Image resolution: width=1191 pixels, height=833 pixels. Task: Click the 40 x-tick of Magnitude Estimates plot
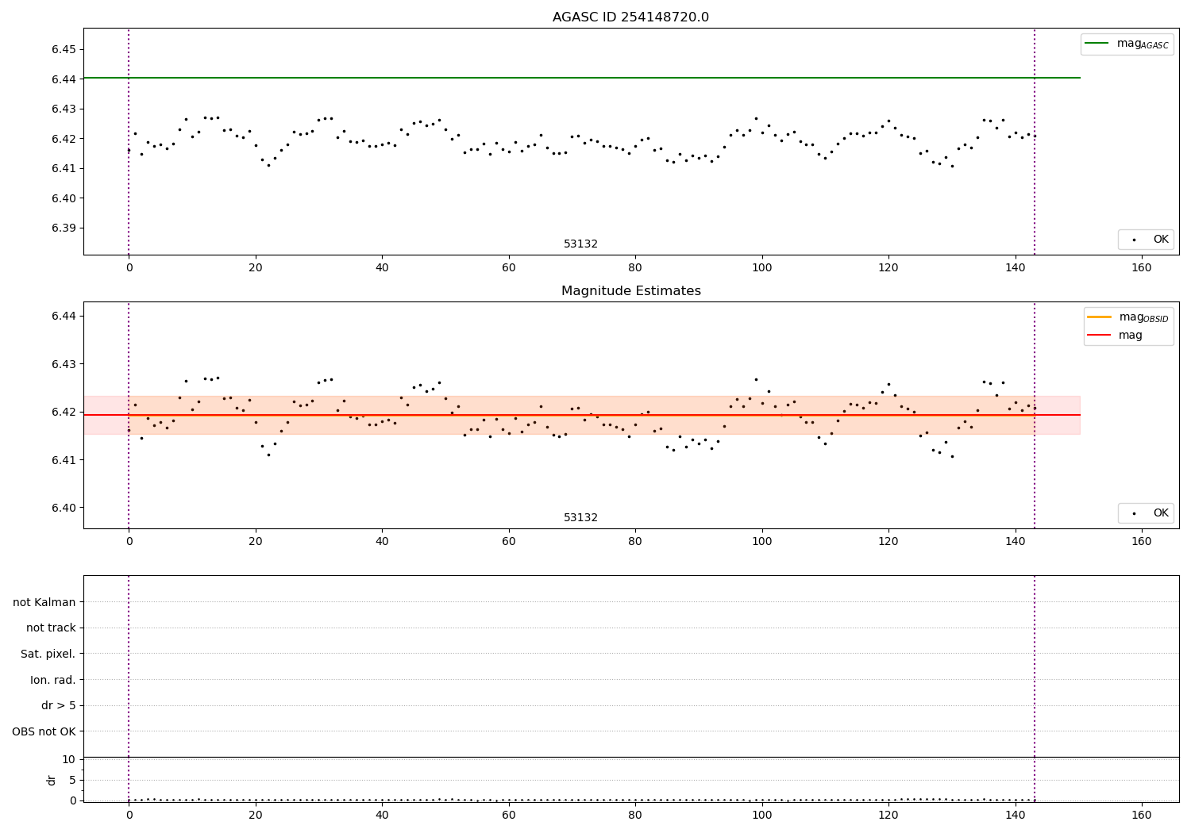(382, 541)
